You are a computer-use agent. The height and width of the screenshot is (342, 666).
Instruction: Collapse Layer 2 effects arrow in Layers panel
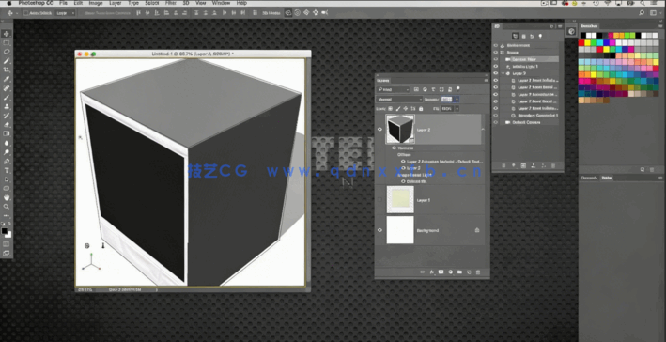tap(483, 130)
